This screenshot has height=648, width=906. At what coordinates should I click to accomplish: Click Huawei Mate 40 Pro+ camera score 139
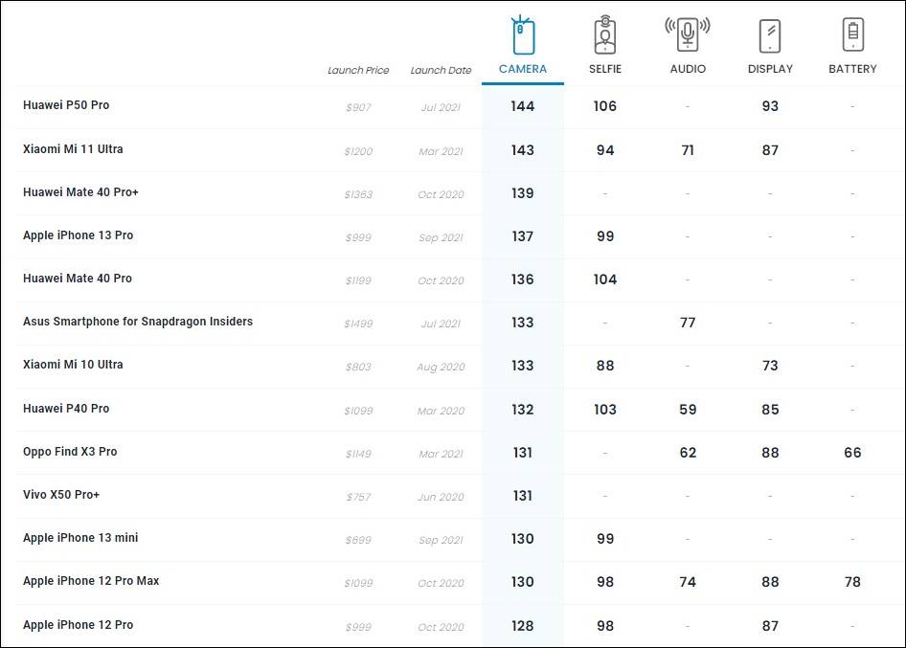[522, 193]
